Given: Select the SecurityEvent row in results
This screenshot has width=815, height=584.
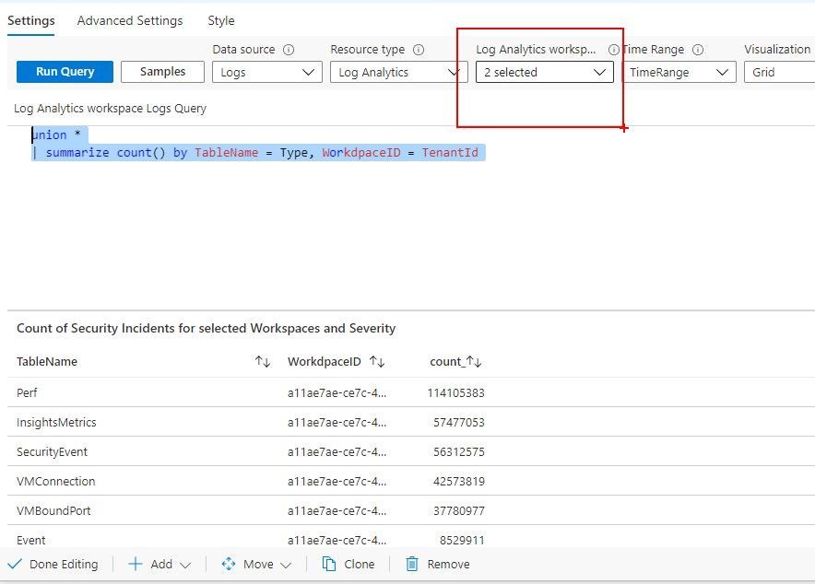Looking at the screenshot, I should [55, 451].
